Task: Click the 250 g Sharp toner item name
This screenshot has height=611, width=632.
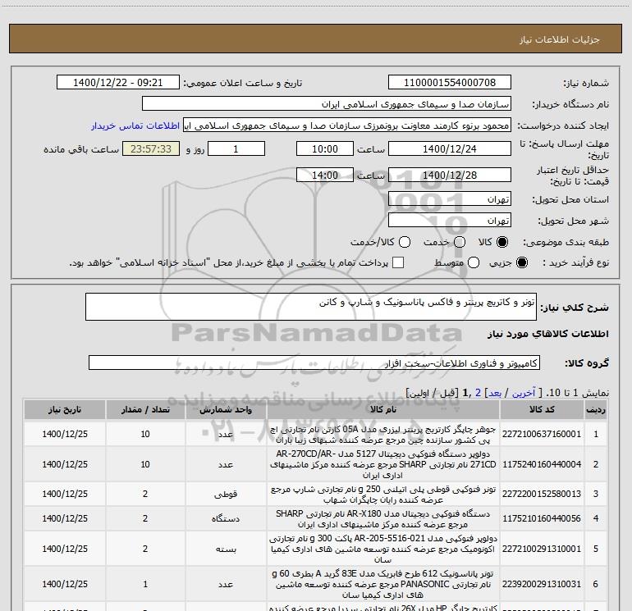Action: tap(383, 495)
